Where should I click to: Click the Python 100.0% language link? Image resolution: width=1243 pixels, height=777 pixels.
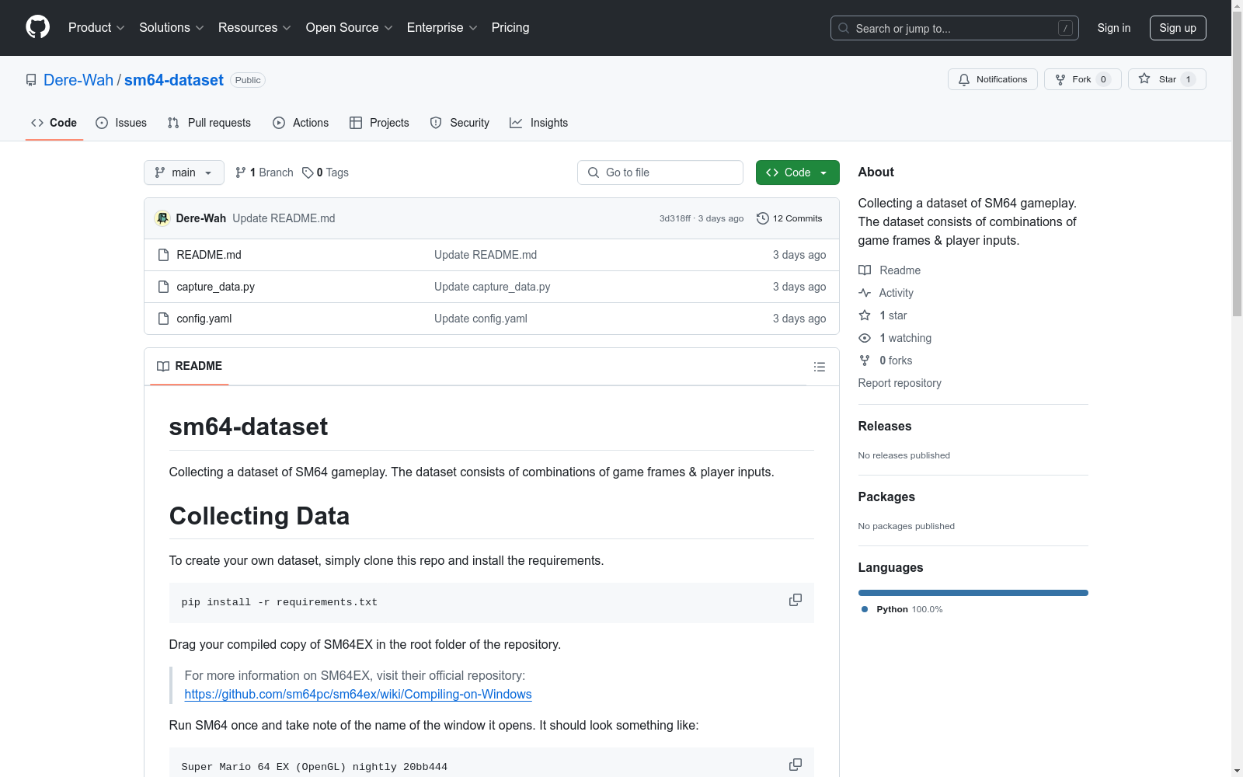click(903, 609)
